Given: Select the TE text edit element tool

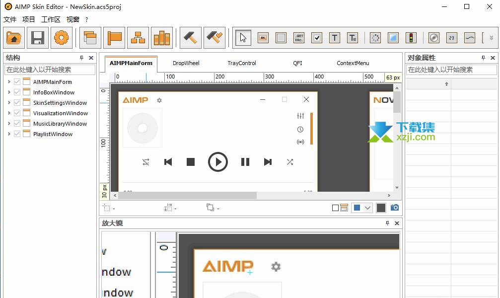Looking at the screenshot, I should [353, 38].
